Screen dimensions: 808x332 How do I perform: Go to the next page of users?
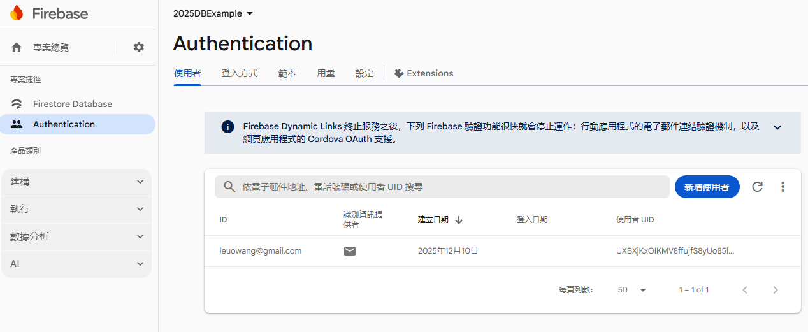pos(776,290)
